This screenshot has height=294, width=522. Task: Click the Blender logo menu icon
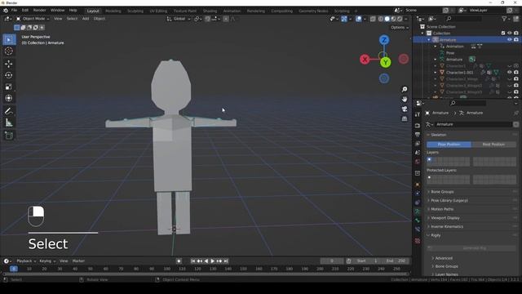tap(6, 11)
